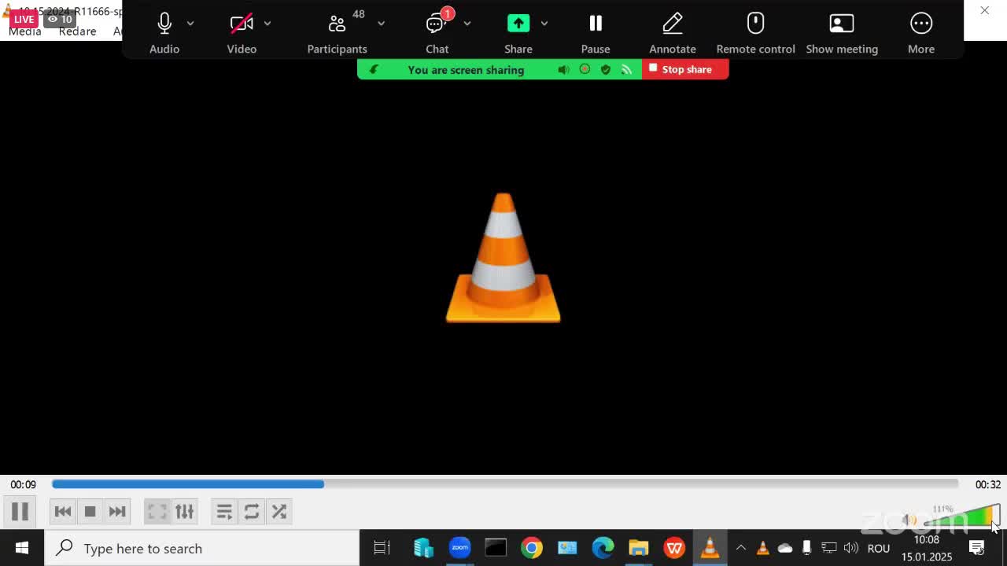1007x566 pixels.
Task: Start camera with the Video button
Action: click(242, 31)
